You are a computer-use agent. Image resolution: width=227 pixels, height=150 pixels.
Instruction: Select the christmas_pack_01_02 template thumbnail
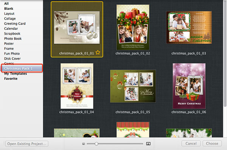tap(133, 27)
